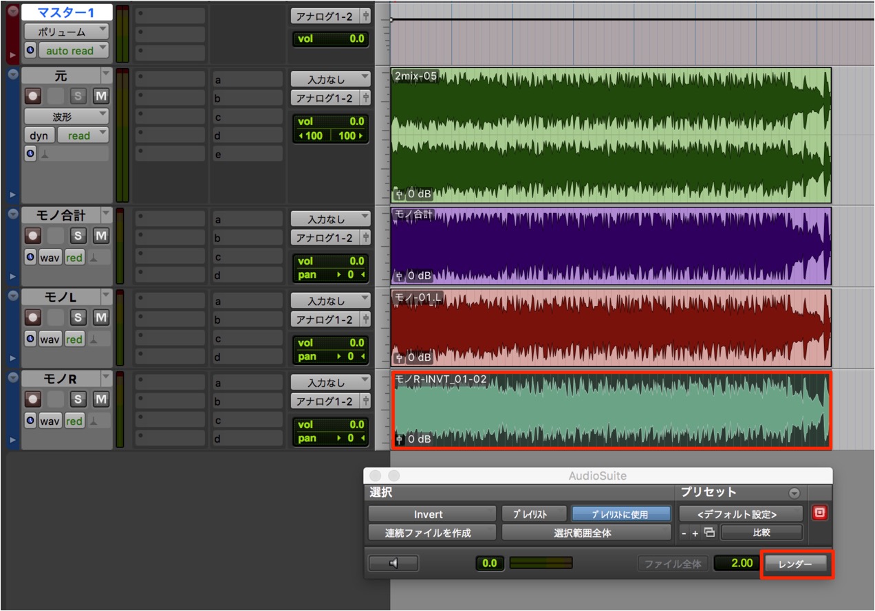The width and height of the screenshot is (875, 611).
Task: Click the copy settings icon beside plus in AudioSuite
Action: click(x=709, y=533)
